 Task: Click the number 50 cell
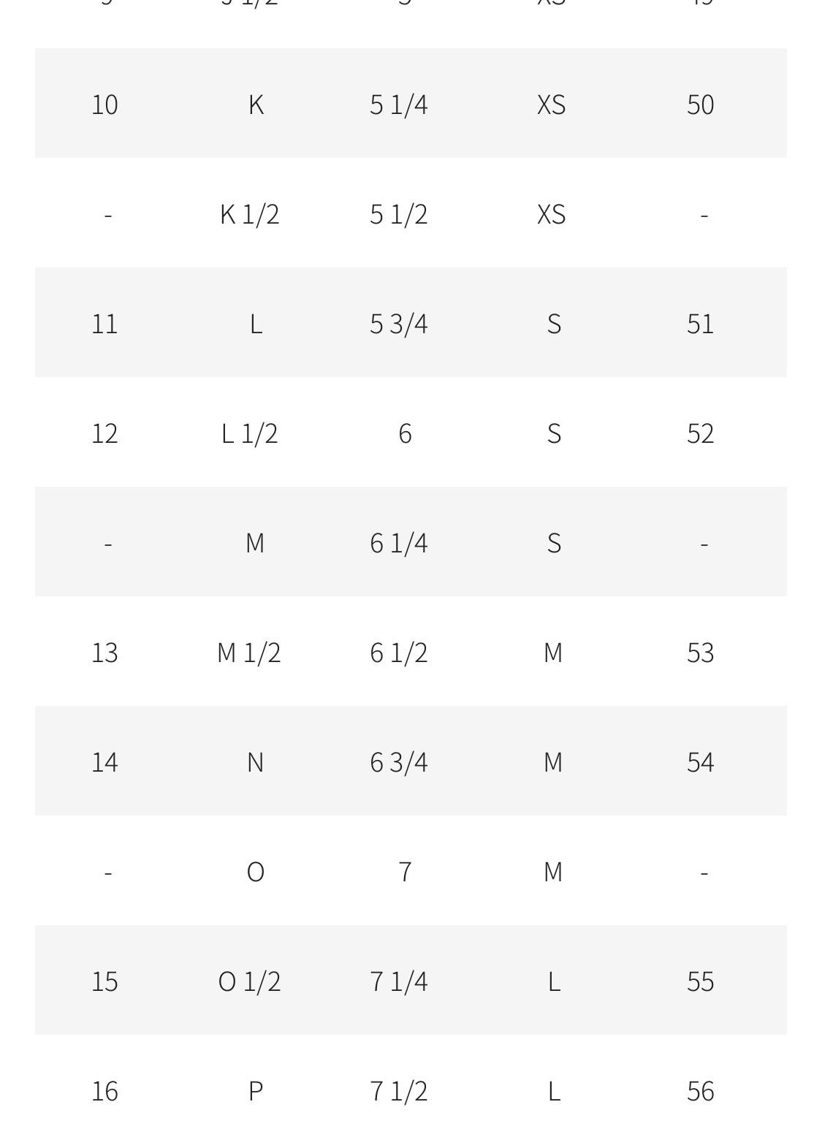click(x=700, y=104)
